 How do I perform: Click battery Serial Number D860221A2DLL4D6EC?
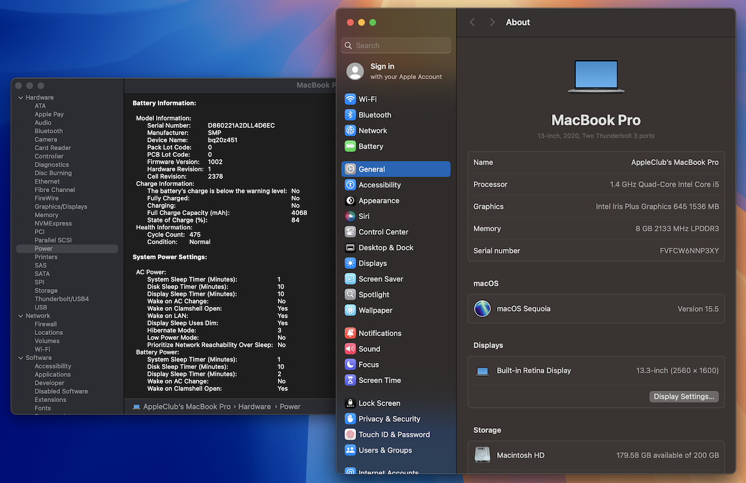(241, 126)
